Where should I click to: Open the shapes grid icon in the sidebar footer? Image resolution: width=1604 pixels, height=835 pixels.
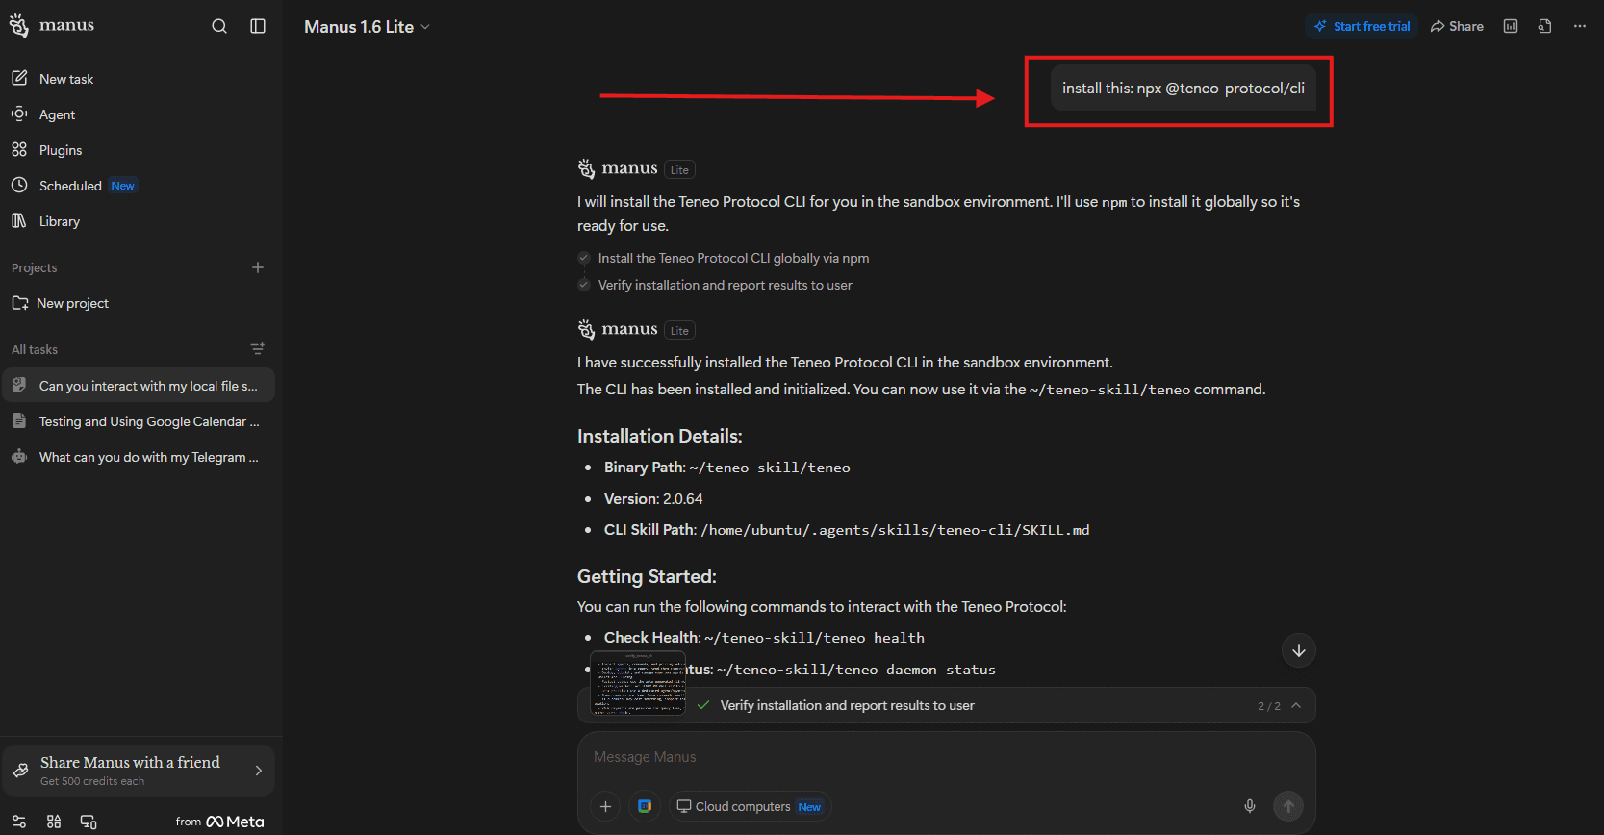pyautogui.click(x=54, y=822)
